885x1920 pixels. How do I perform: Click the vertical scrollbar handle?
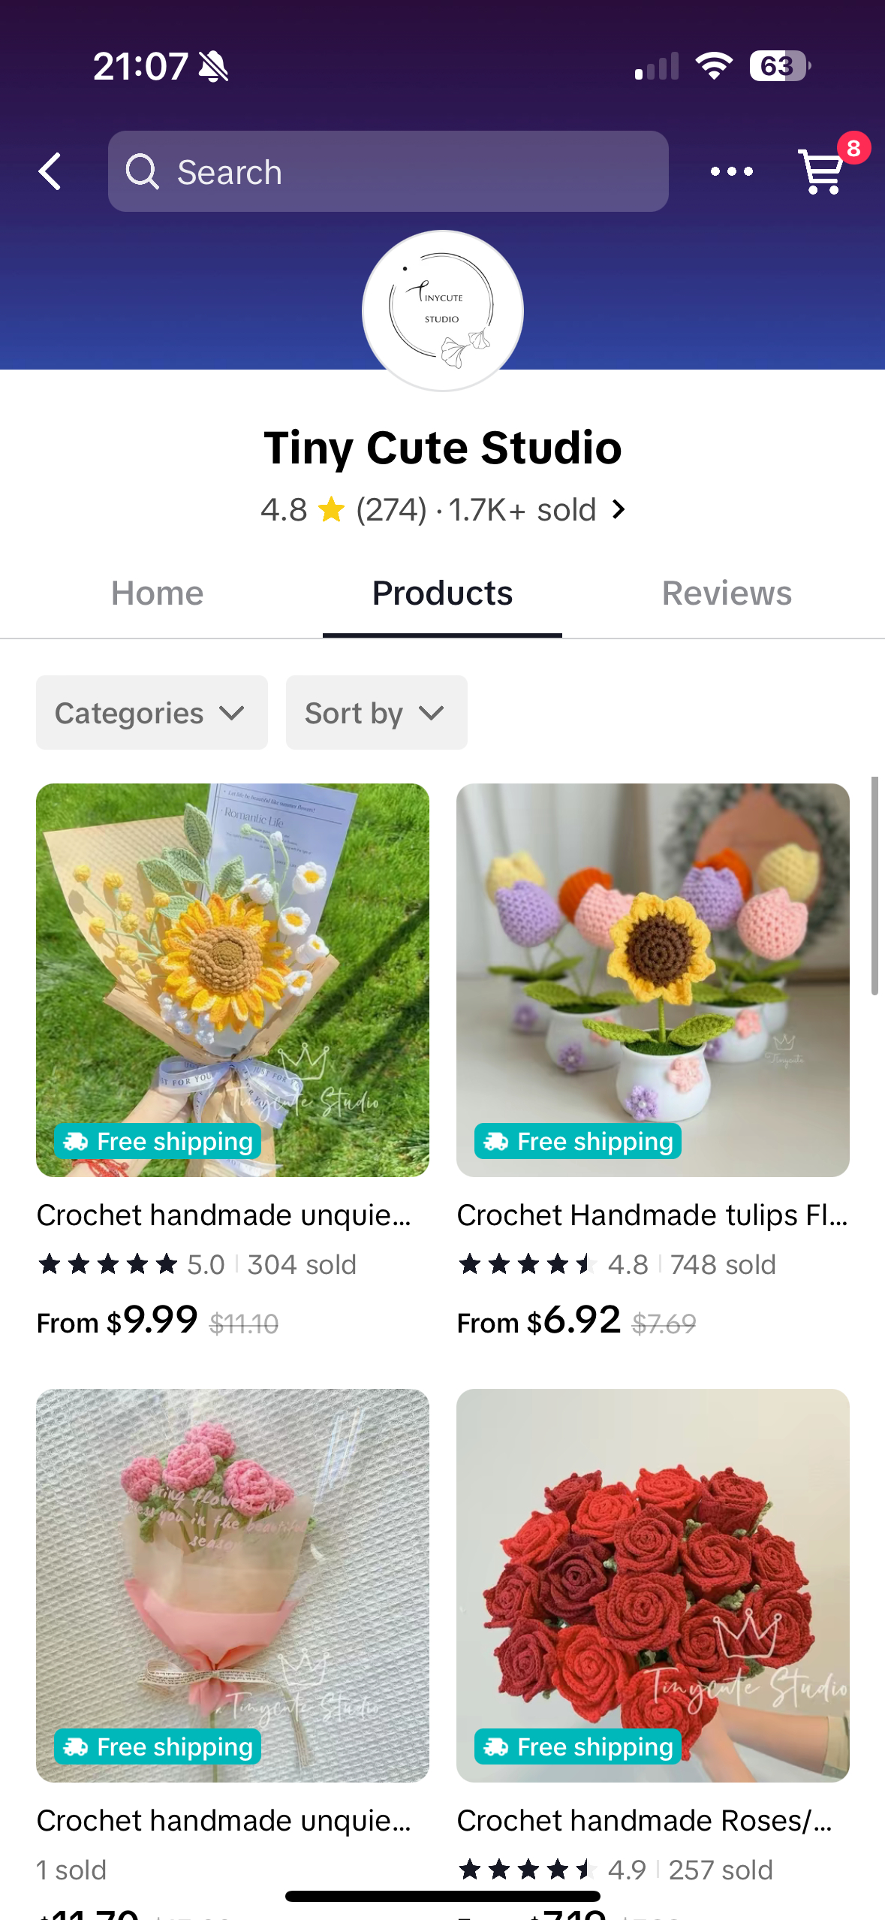click(874, 886)
